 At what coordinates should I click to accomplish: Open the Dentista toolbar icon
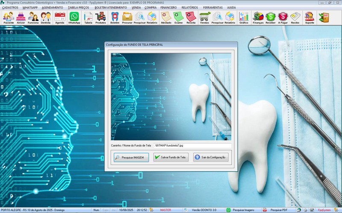[x=46, y=17]
